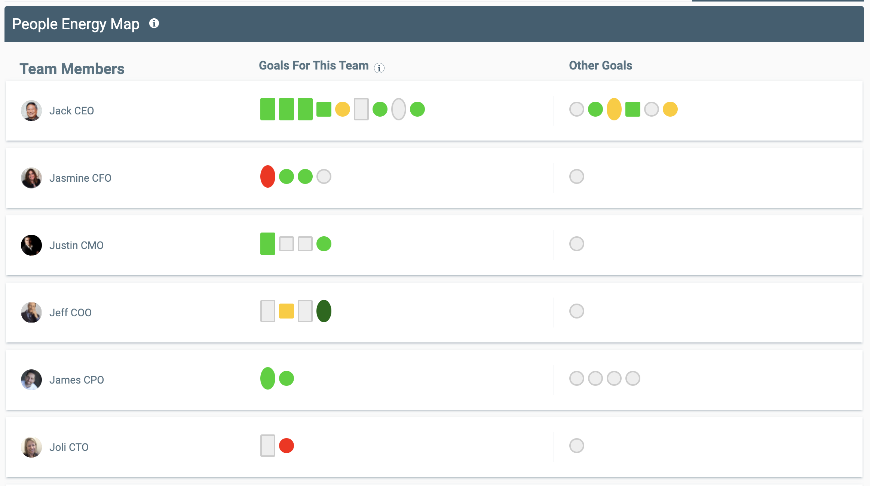
Task: Open Jack CEO's profile picture
Action: (x=31, y=111)
